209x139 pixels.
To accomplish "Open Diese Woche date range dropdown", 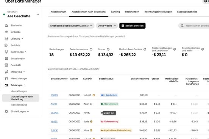I will coord(107,26).
